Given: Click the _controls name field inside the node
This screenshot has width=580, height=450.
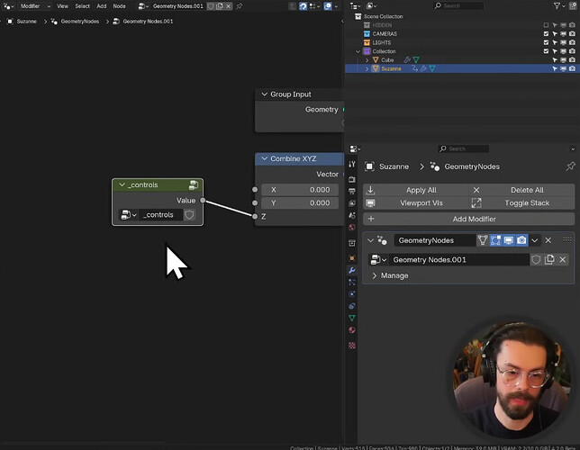Looking at the screenshot, I should coord(160,215).
